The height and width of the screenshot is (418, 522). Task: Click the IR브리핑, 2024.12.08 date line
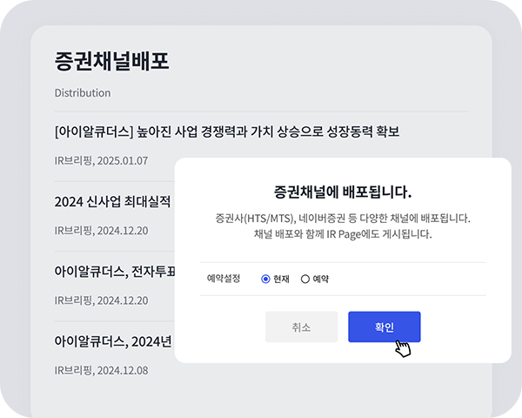(101, 370)
